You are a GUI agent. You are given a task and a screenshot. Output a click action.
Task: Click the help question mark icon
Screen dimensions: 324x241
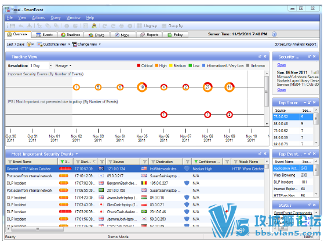pos(274,34)
